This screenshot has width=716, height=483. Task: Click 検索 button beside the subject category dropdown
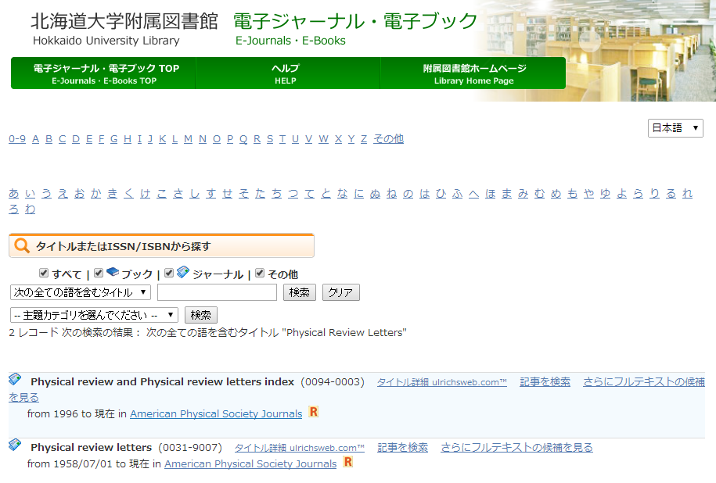pyautogui.click(x=201, y=315)
